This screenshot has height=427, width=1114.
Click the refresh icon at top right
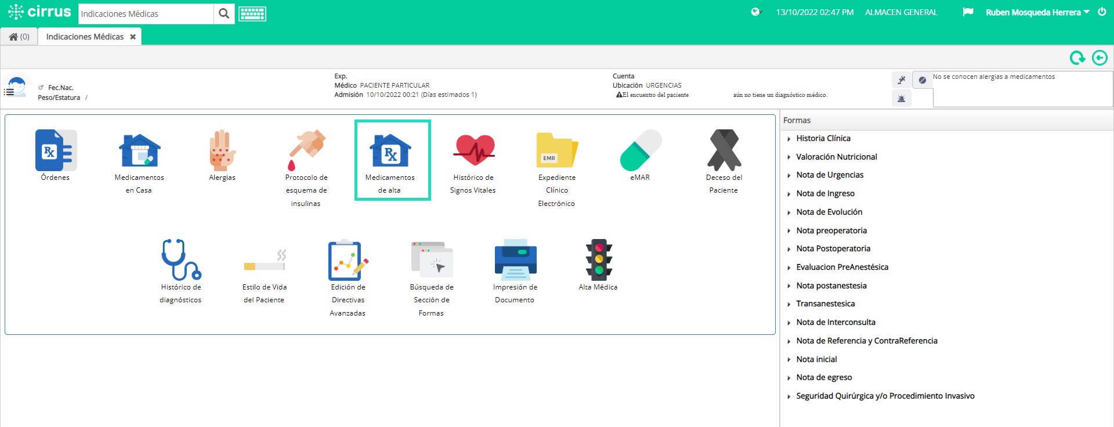point(1077,57)
